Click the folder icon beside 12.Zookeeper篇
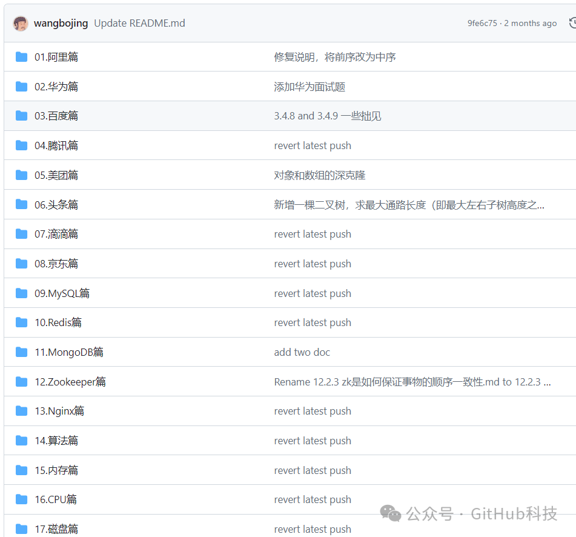 coord(21,381)
